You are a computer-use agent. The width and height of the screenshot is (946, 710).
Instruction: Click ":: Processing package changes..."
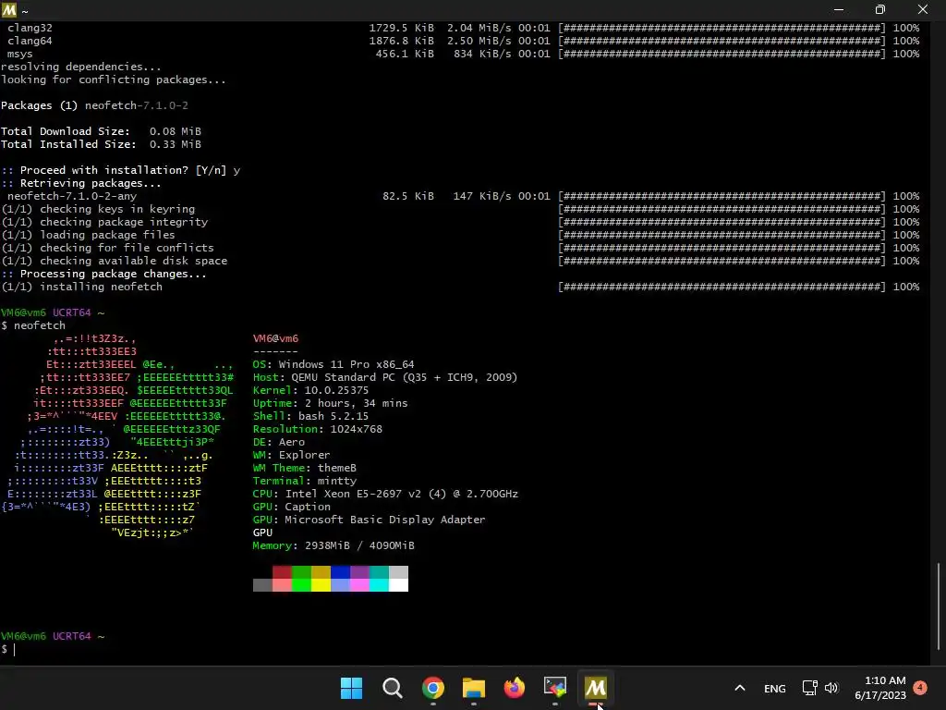coord(103,274)
